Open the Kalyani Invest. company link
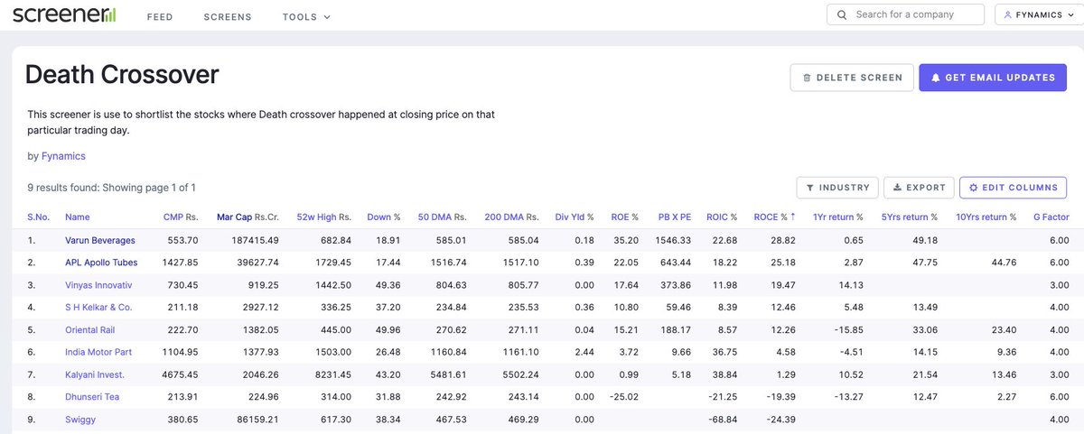Viewport: 1084px width, 434px height. click(x=95, y=374)
